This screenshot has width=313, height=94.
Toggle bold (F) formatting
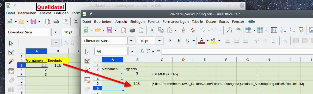[170, 41]
